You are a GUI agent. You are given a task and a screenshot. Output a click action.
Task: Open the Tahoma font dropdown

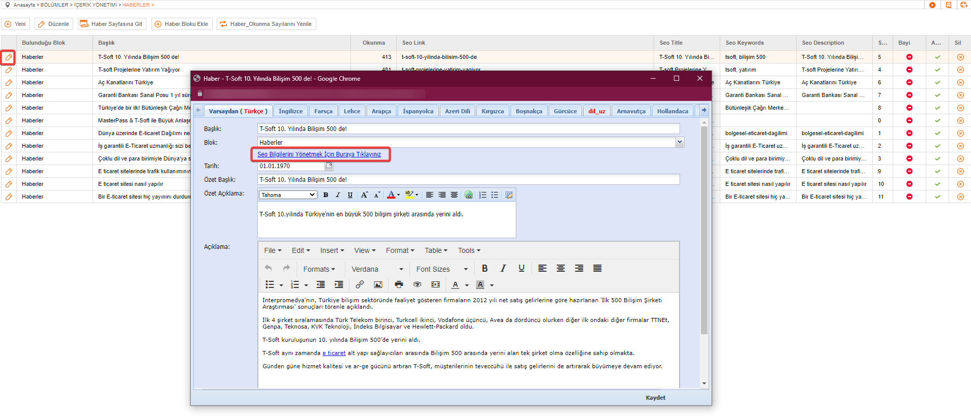[288, 195]
